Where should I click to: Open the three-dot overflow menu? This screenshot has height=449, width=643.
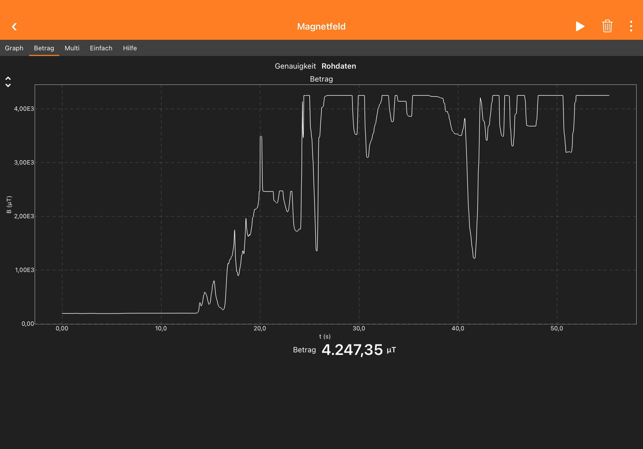tap(631, 26)
